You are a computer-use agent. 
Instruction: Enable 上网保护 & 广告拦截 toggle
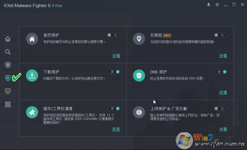(220, 109)
